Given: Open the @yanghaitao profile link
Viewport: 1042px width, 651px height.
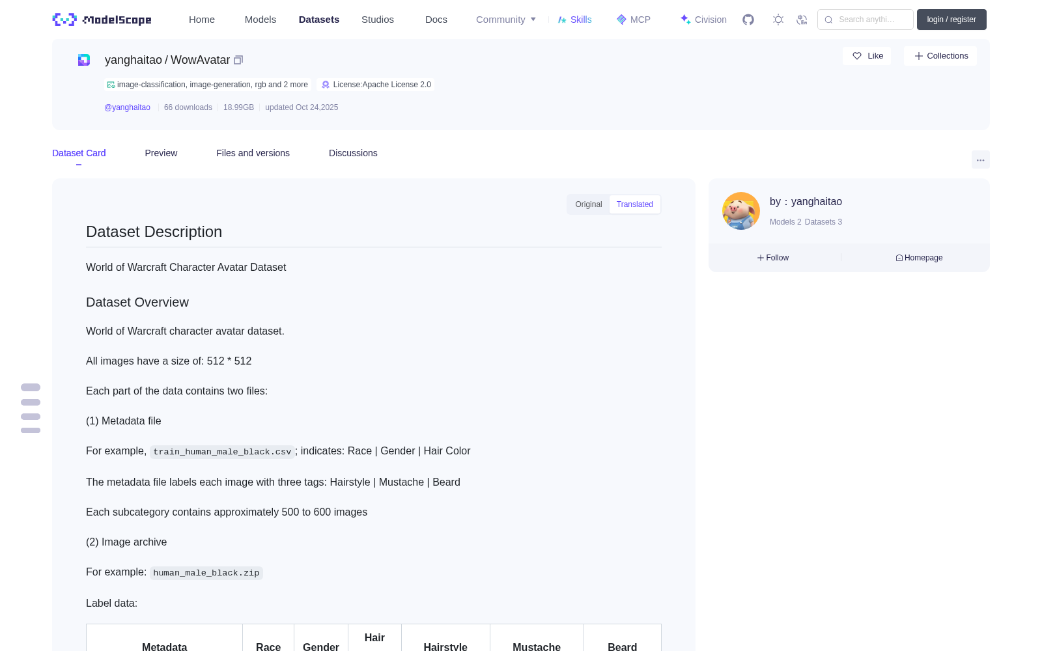Looking at the screenshot, I should (x=127, y=107).
